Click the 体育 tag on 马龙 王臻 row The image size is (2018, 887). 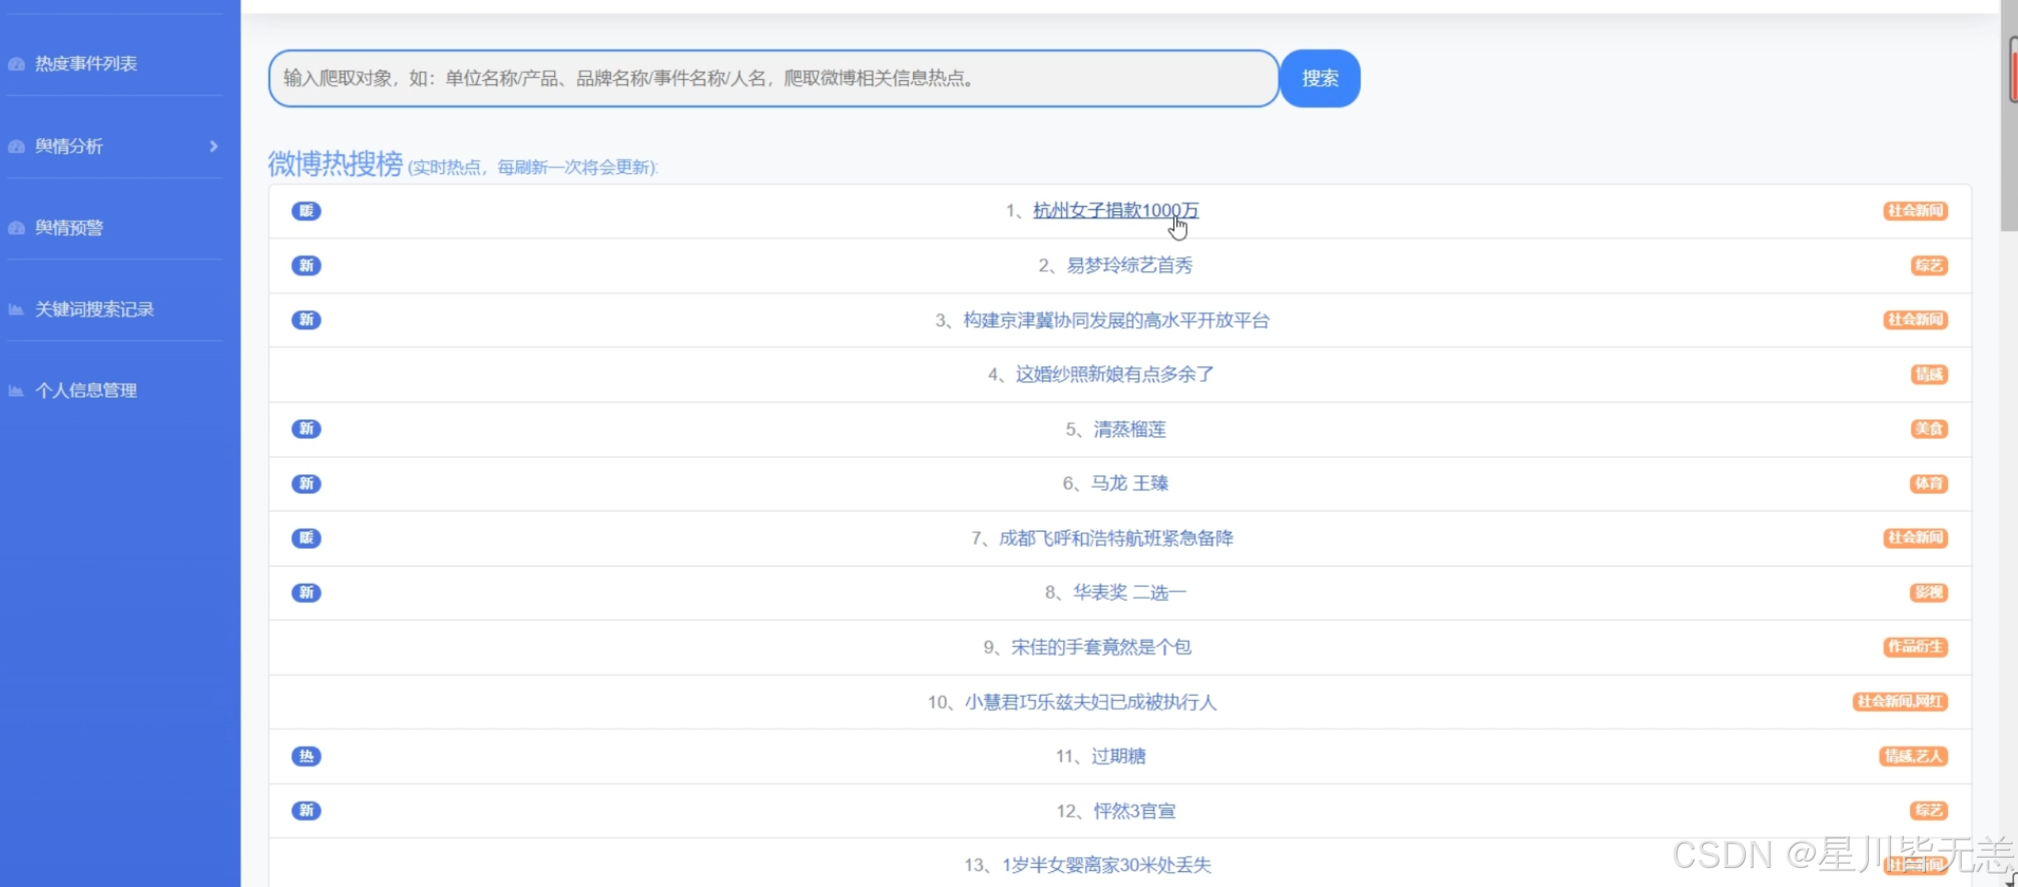(1928, 484)
